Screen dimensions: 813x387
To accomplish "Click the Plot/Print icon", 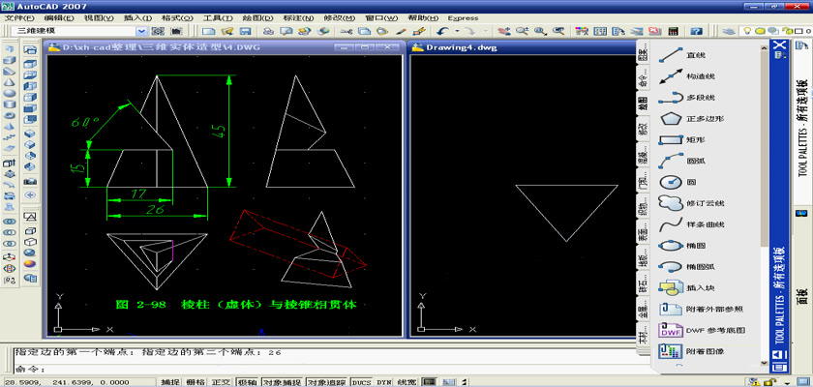I will click(x=268, y=31).
